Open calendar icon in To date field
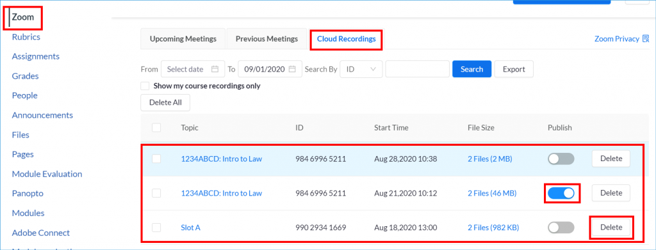This screenshot has width=656, height=250. click(292, 69)
